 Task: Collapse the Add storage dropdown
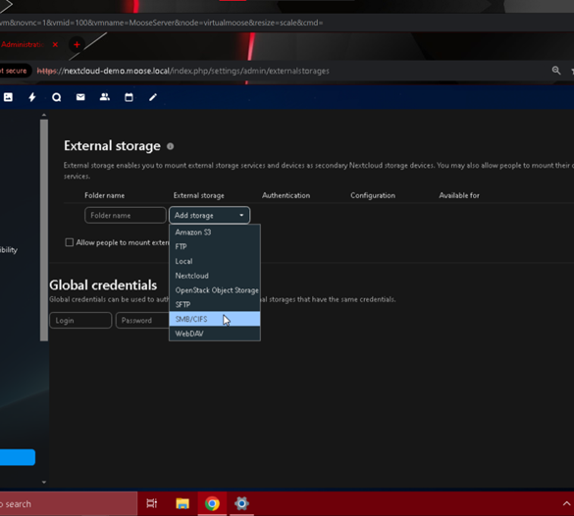click(209, 215)
